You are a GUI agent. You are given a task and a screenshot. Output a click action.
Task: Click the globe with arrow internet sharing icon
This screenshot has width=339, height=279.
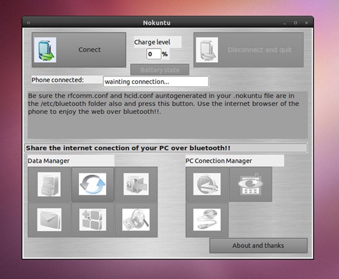pyautogui.click(x=207, y=184)
